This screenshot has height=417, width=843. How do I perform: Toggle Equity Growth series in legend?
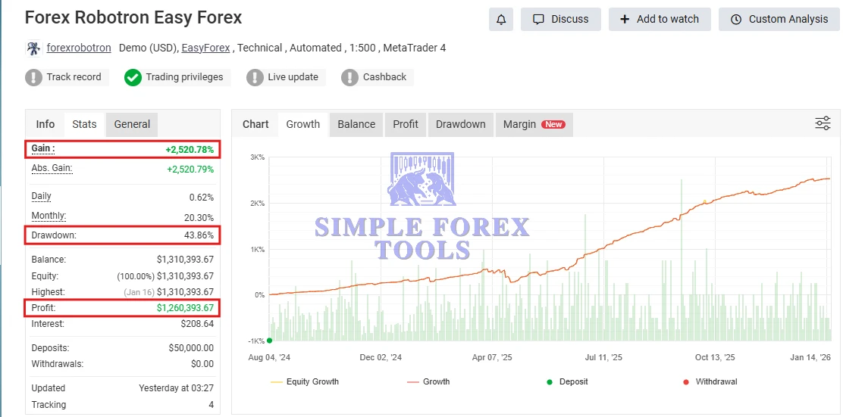click(305, 381)
